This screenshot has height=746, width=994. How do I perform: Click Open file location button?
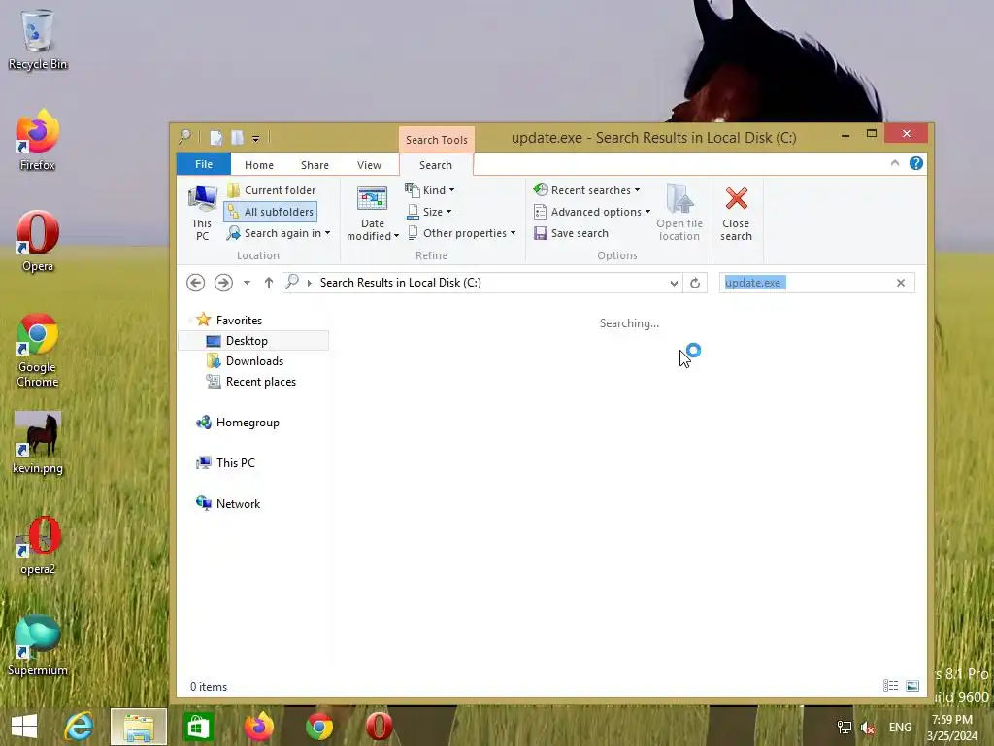click(679, 213)
